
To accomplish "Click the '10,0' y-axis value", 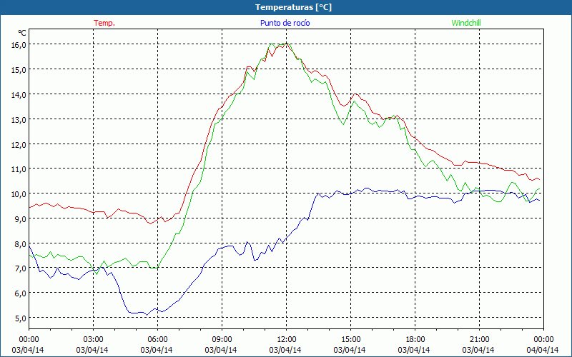I will [19, 193].
